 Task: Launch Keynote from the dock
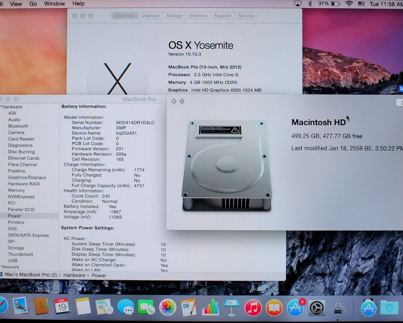click(x=232, y=308)
